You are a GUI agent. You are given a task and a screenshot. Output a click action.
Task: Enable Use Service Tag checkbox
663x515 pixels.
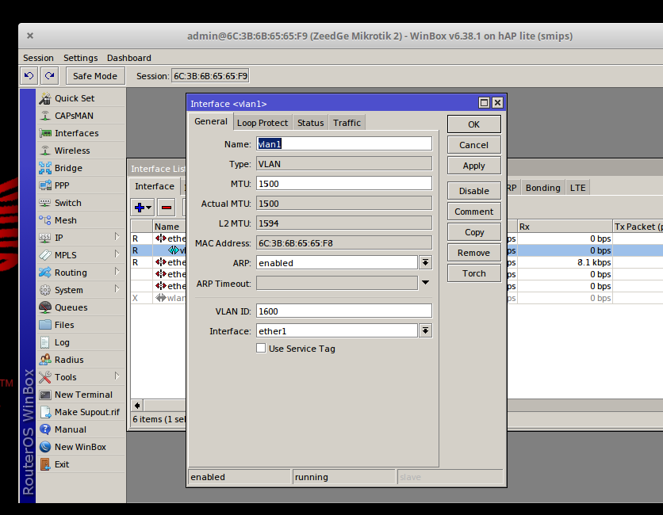[261, 348]
